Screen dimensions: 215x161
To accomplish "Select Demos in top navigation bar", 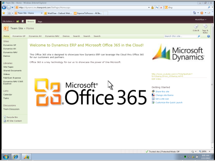I will coord(66,36).
